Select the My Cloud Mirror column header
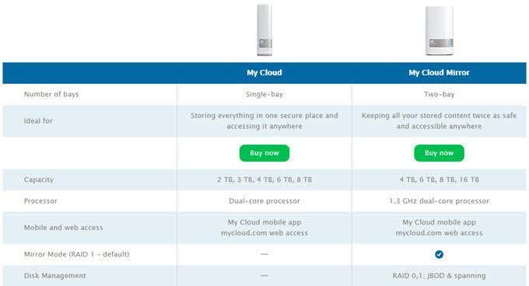529x286 pixels. tap(439, 73)
